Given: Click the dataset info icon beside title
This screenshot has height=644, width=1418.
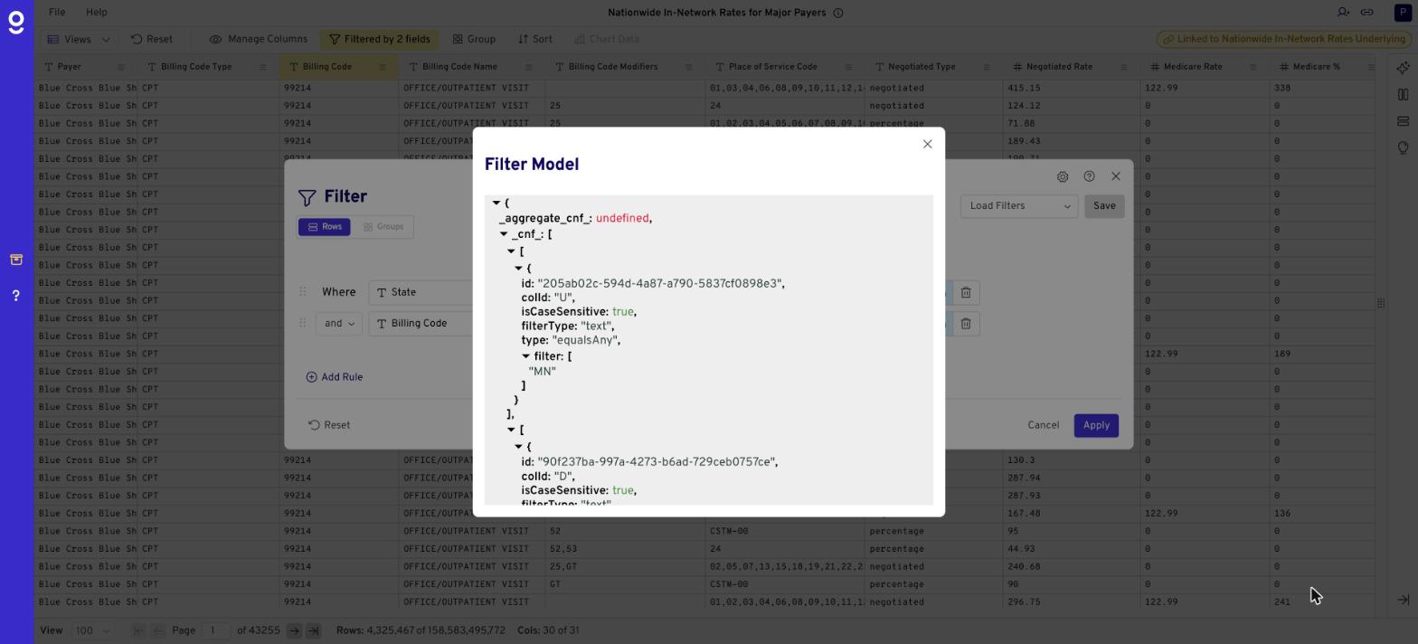Looking at the screenshot, I should point(838,13).
